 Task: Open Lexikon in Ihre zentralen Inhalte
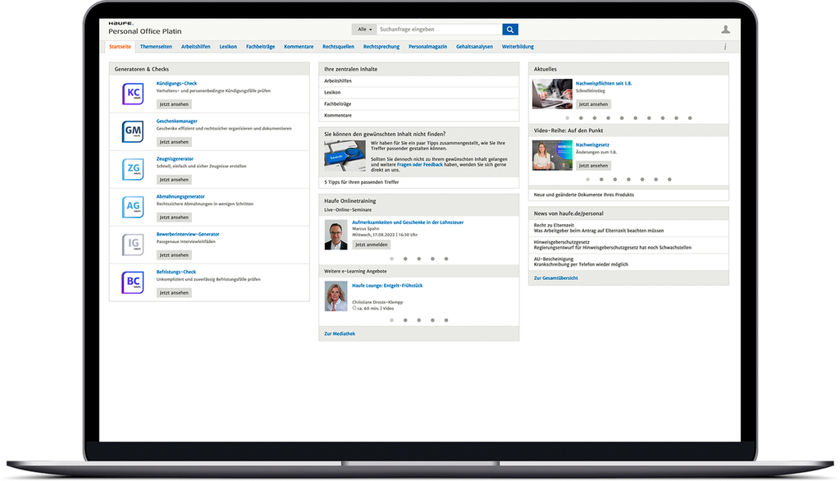[419, 92]
